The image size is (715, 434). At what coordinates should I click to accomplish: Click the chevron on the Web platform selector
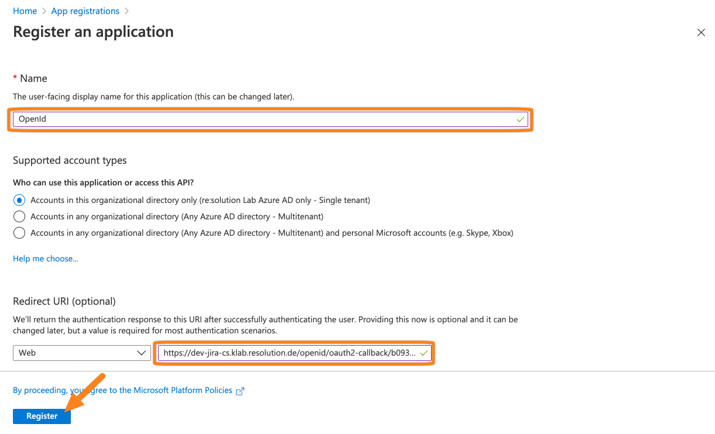(x=141, y=353)
